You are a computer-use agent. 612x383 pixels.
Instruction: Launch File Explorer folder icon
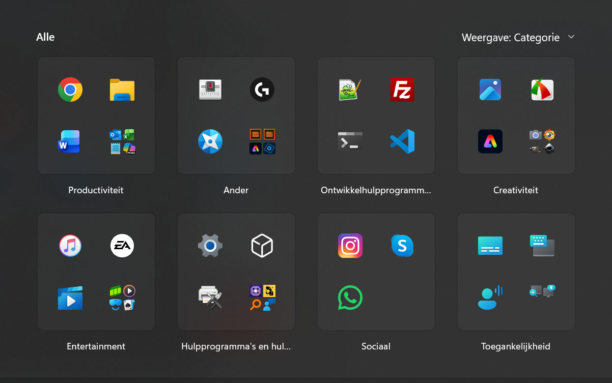coord(122,90)
